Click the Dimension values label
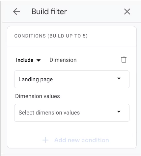The height and width of the screenshot is (156, 141). [38, 96]
